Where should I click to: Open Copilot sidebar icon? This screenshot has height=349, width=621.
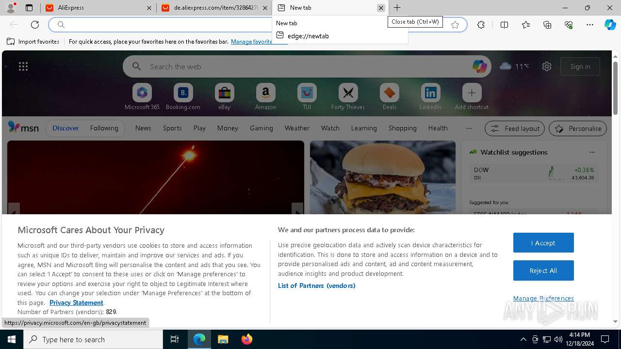pos(610,25)
